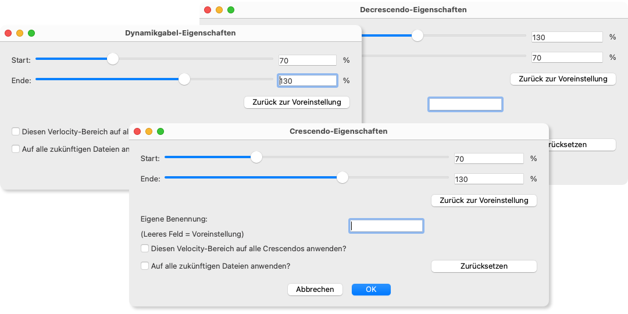Check Auf alle zukünftigen Dateien anwenden in Crescendo
This screenshot has height=314, width=628.
[x=145, y=266]
